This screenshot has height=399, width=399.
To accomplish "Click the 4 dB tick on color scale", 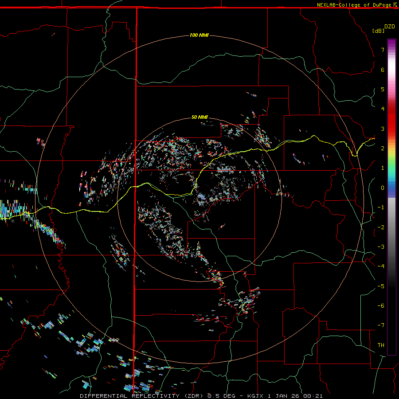I will (x=383, y=109).
